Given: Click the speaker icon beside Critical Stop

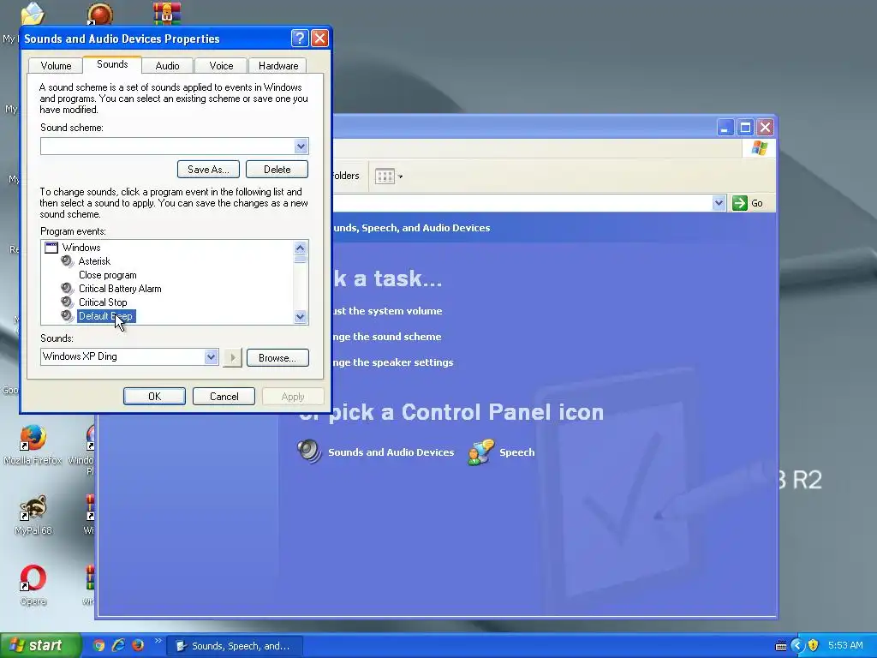Looking at the screenshot, I should [68, 302].
